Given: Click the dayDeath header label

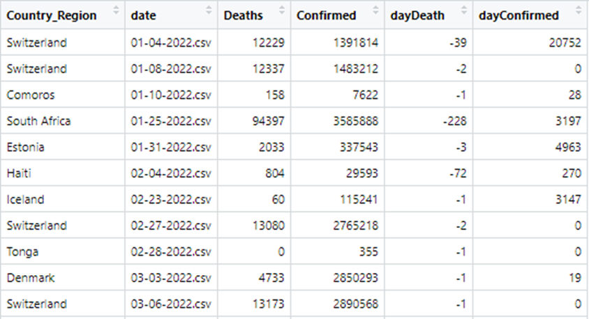Looking at the screenshot, I should tap(417, 15).
